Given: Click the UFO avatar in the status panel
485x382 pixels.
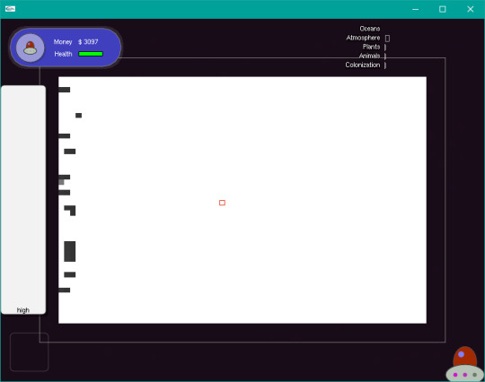Looking at the screenshot, I should click(31, 48).
